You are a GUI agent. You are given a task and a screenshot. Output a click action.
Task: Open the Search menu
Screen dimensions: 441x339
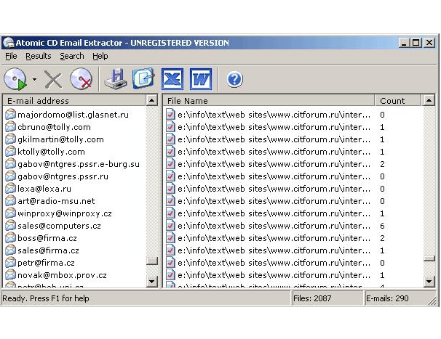point(72,56)
